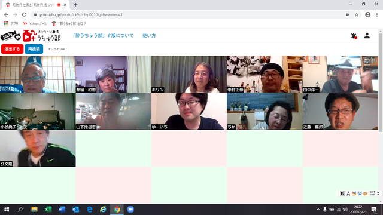Select the video tile labeled ゆーいち
The image size is (383, 215).
pyautogui.click(x=189, y=111)
